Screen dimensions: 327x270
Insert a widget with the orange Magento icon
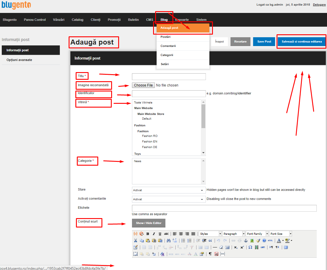tap(142, 234)
